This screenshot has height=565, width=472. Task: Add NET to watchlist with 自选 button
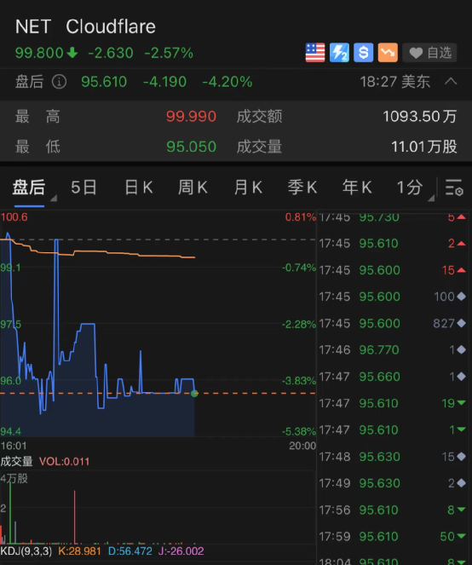(x=429, y=53)
